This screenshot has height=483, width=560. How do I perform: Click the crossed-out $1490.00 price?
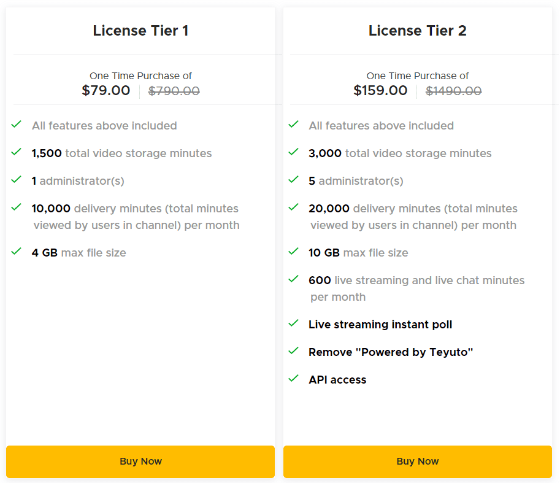coord(453,91)
